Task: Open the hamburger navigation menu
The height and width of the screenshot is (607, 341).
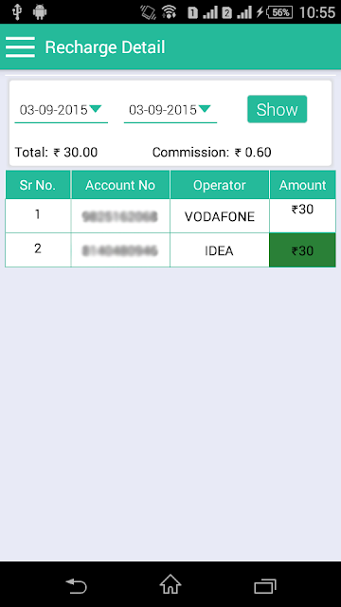Action: tap(20, 47)
